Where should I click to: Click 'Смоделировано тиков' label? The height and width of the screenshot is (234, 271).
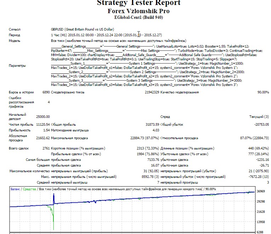[x=68, y=92]
